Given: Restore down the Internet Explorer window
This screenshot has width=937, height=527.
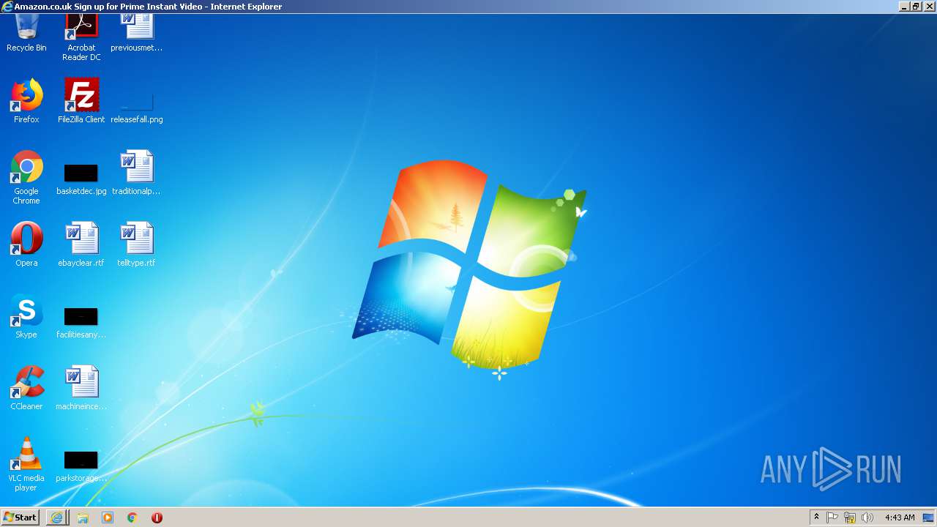Looking at the screenshot, I should pyautogui.click(x=915, y=7).
